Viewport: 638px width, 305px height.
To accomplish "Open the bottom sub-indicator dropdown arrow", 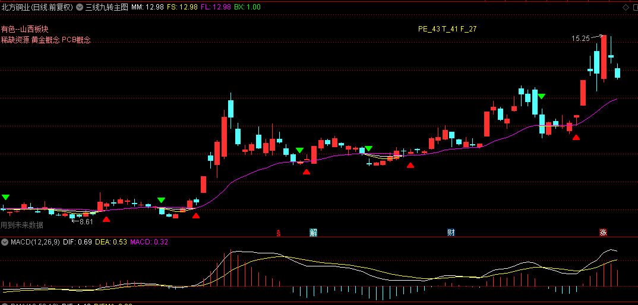I will coord(5,303).
